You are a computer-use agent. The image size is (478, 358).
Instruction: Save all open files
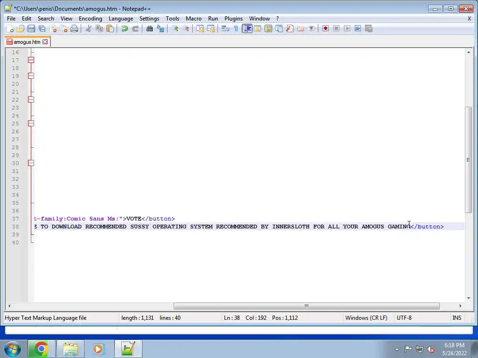(x=42, y=28)
